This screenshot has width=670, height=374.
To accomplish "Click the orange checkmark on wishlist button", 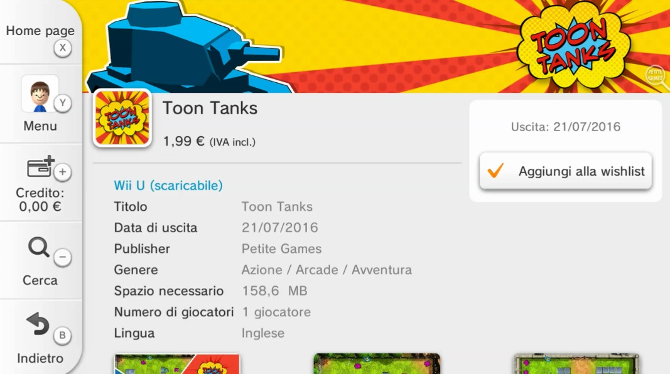I will [495, 171].
